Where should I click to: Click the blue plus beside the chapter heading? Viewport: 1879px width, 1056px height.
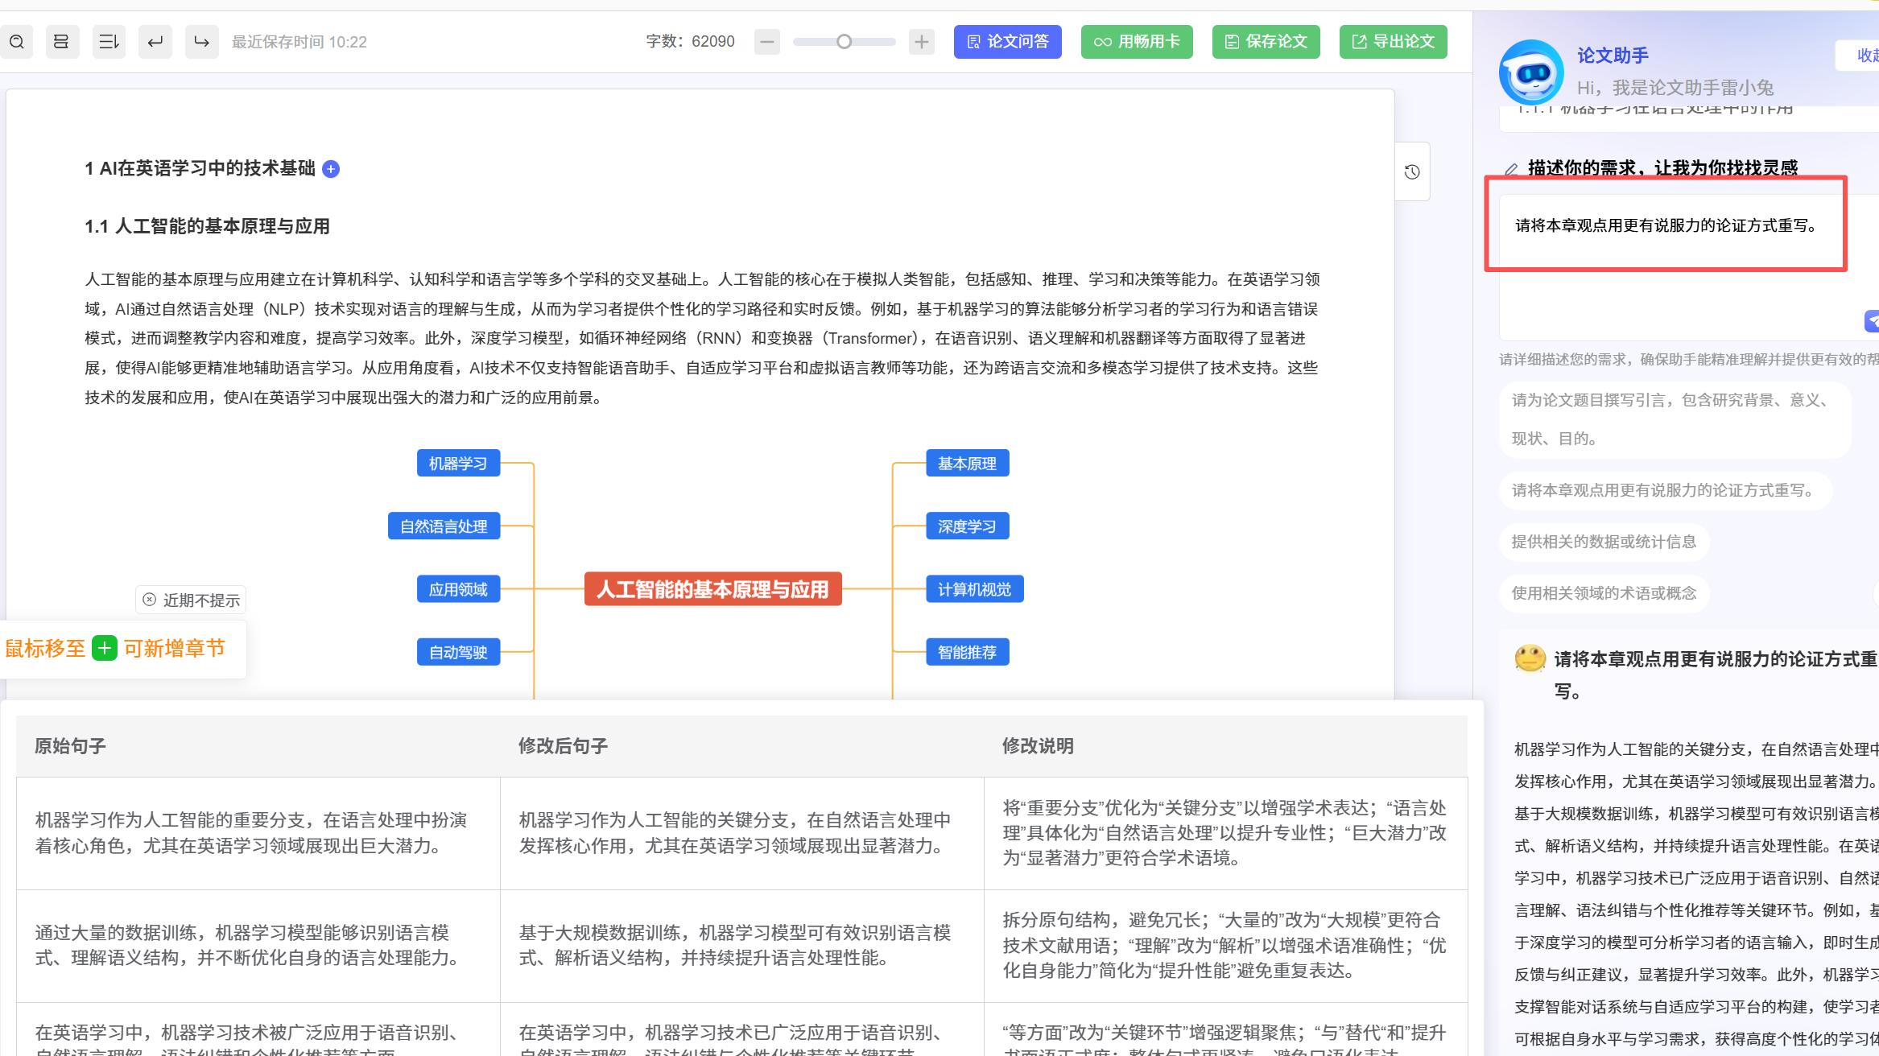330,169
